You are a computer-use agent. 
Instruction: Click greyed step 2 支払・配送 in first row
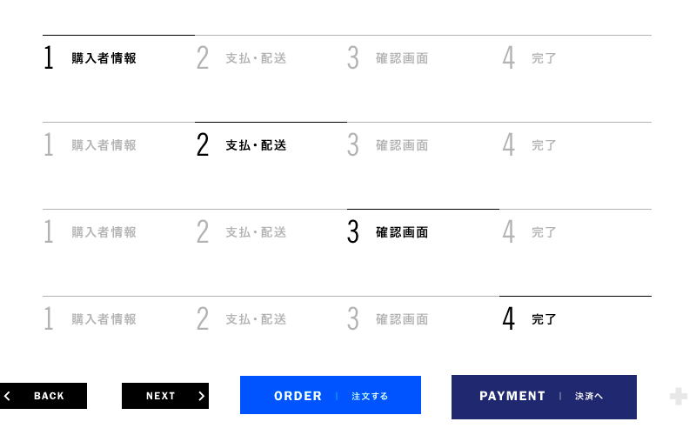pyautogui.click(x=242, y=58)
